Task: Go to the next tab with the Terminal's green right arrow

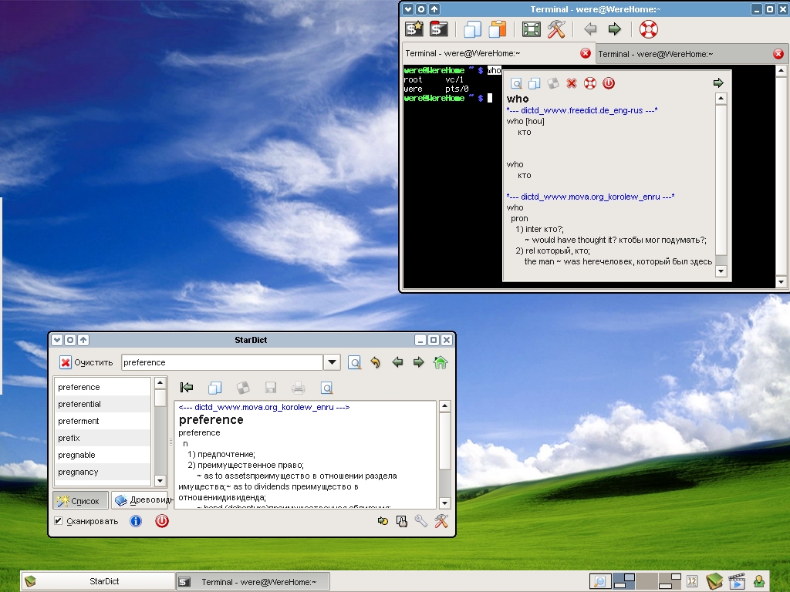Action: click(615, 29)
